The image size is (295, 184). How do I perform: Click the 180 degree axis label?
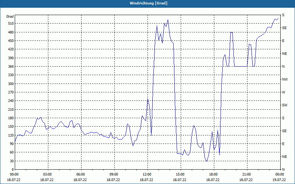coord(11,118)
